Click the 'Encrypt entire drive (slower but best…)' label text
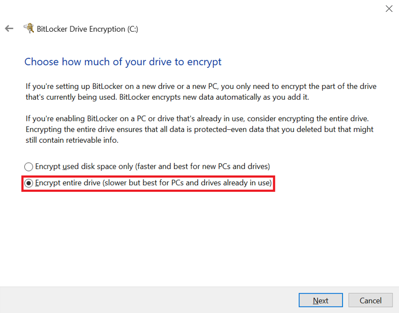This screenshot has width=399, height=313. (x=153, y=183)
